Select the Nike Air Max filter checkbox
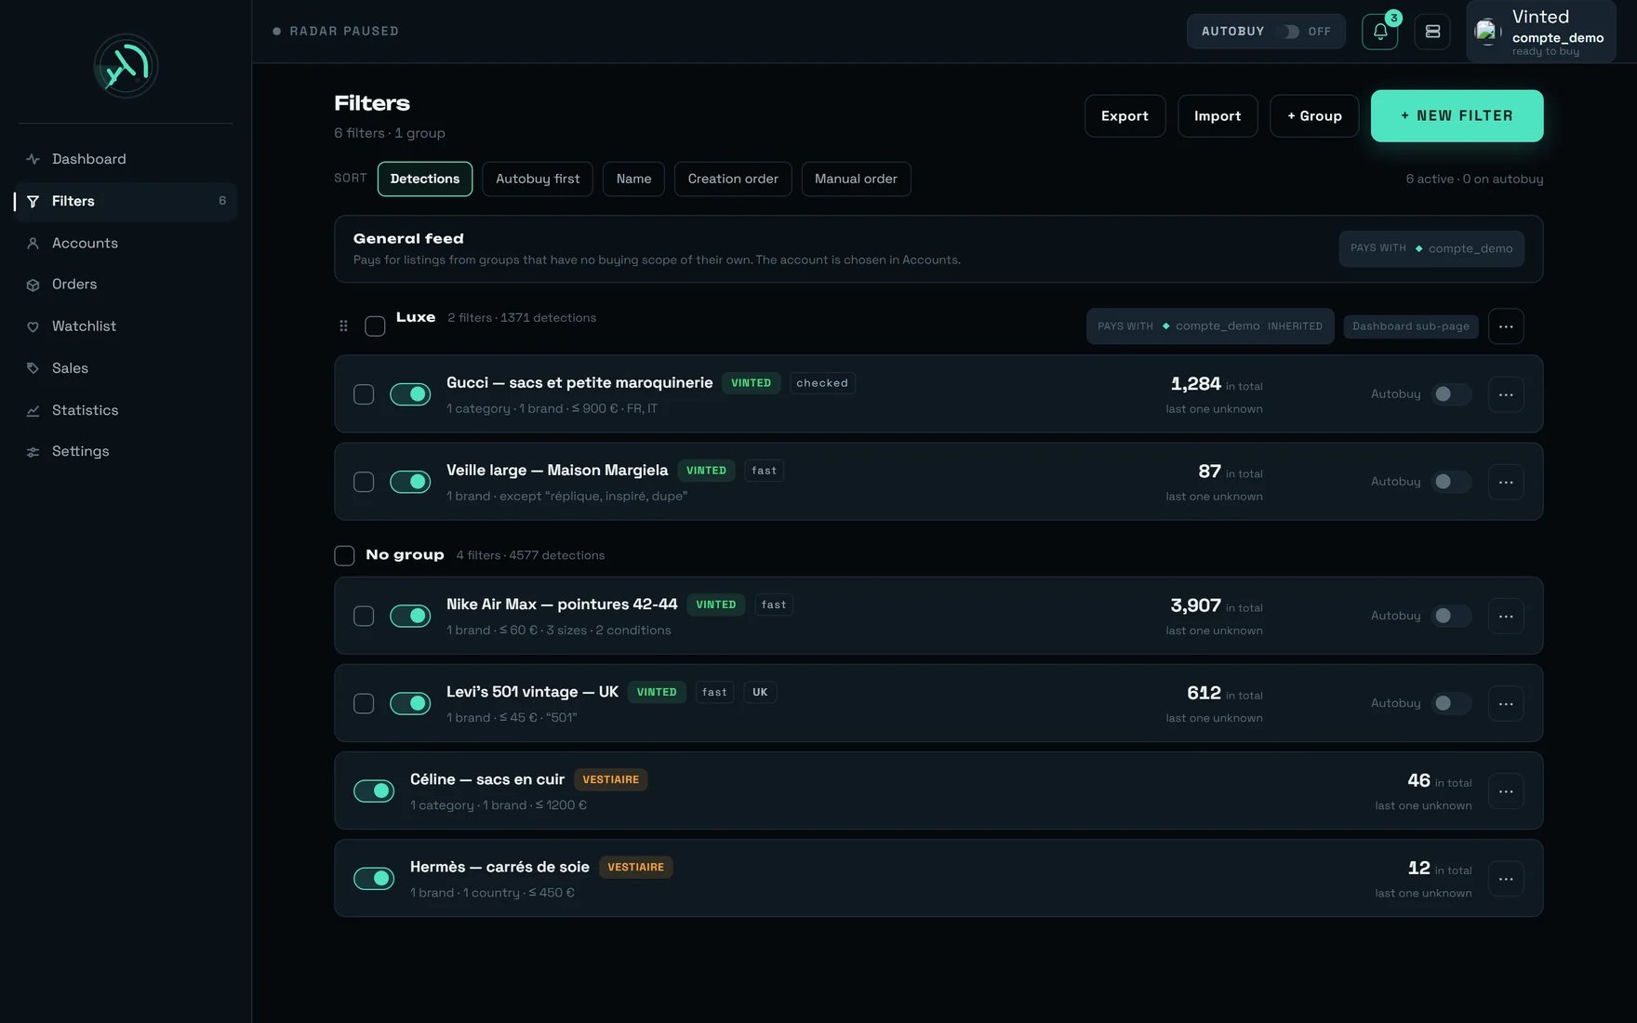1637x1023 pixels. (x=364, y=616)
